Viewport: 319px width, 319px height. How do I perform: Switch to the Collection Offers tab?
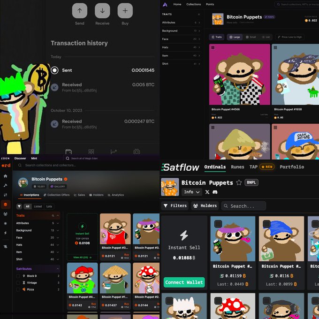(x=57, y=195)
